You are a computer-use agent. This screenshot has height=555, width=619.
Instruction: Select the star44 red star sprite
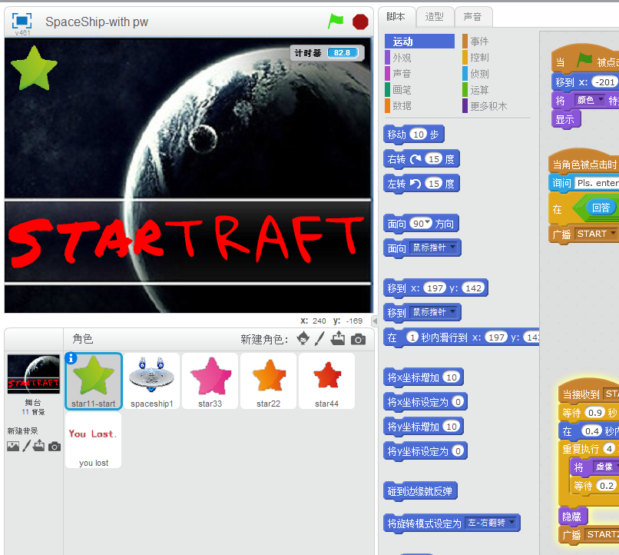click(x=327, y=381)
